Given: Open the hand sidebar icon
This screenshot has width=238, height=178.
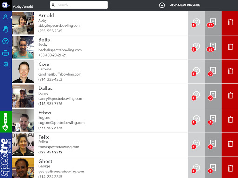Looking at the screenshot, I should [6, 29].
